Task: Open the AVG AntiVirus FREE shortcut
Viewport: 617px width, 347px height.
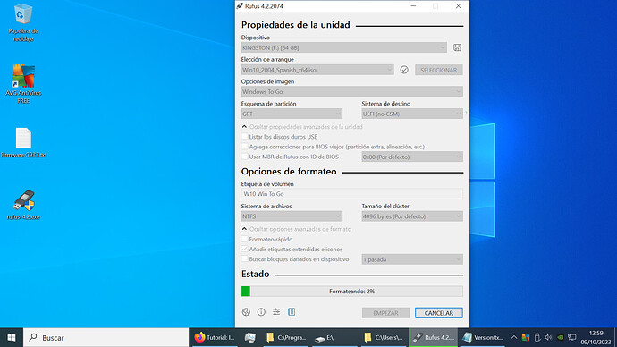Action: click(23, 84)
